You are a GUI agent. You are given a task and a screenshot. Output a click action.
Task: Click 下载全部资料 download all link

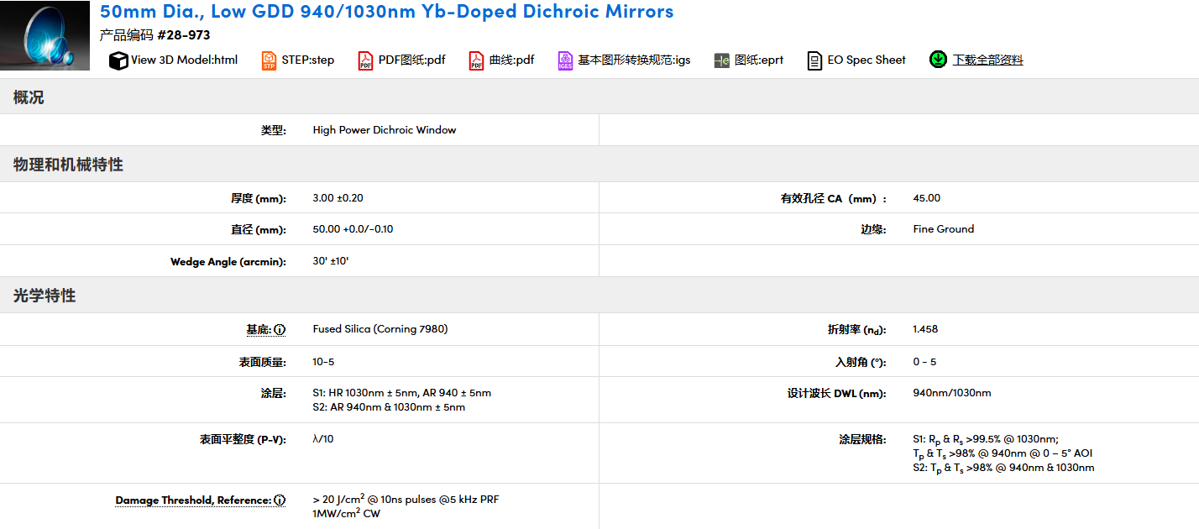pos(987,60)
